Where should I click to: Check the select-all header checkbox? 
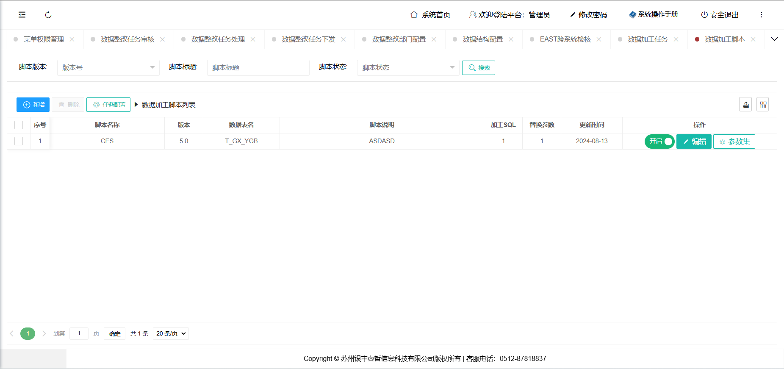[19, 125]
